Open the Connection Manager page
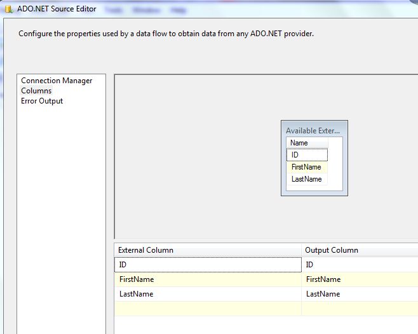 click(x=57, y=81)
